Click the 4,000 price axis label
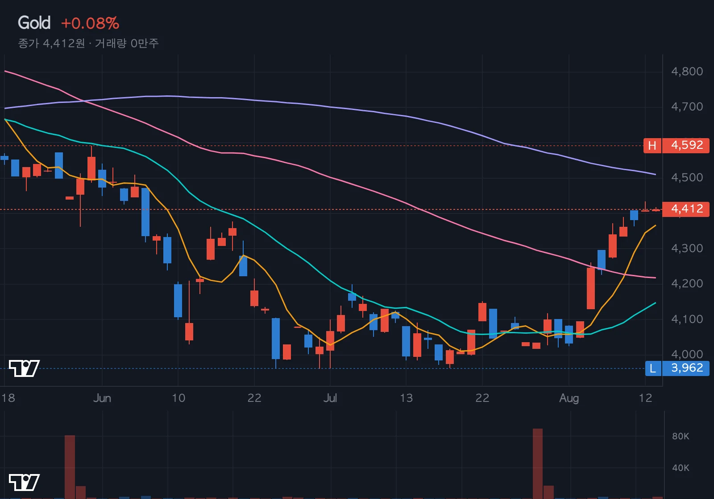The height and width of the screenshot is (499, 714). [x=687, y=354]
